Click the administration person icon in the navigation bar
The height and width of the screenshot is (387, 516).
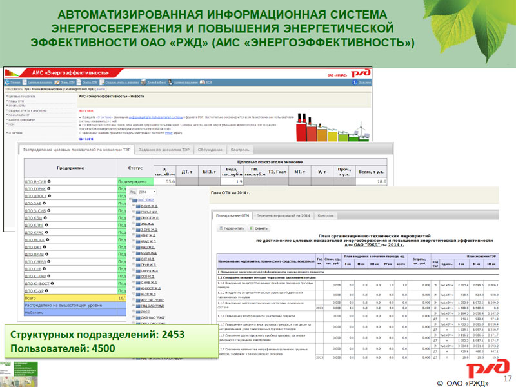click(170, 83)
